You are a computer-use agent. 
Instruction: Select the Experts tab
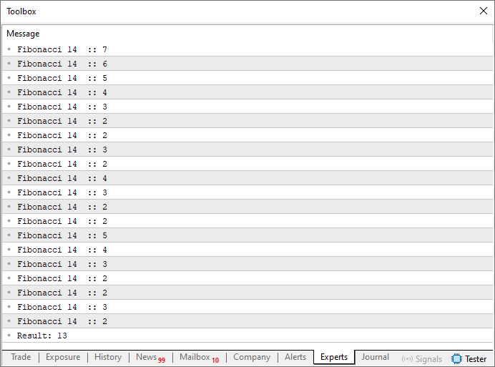coord(334,357)
